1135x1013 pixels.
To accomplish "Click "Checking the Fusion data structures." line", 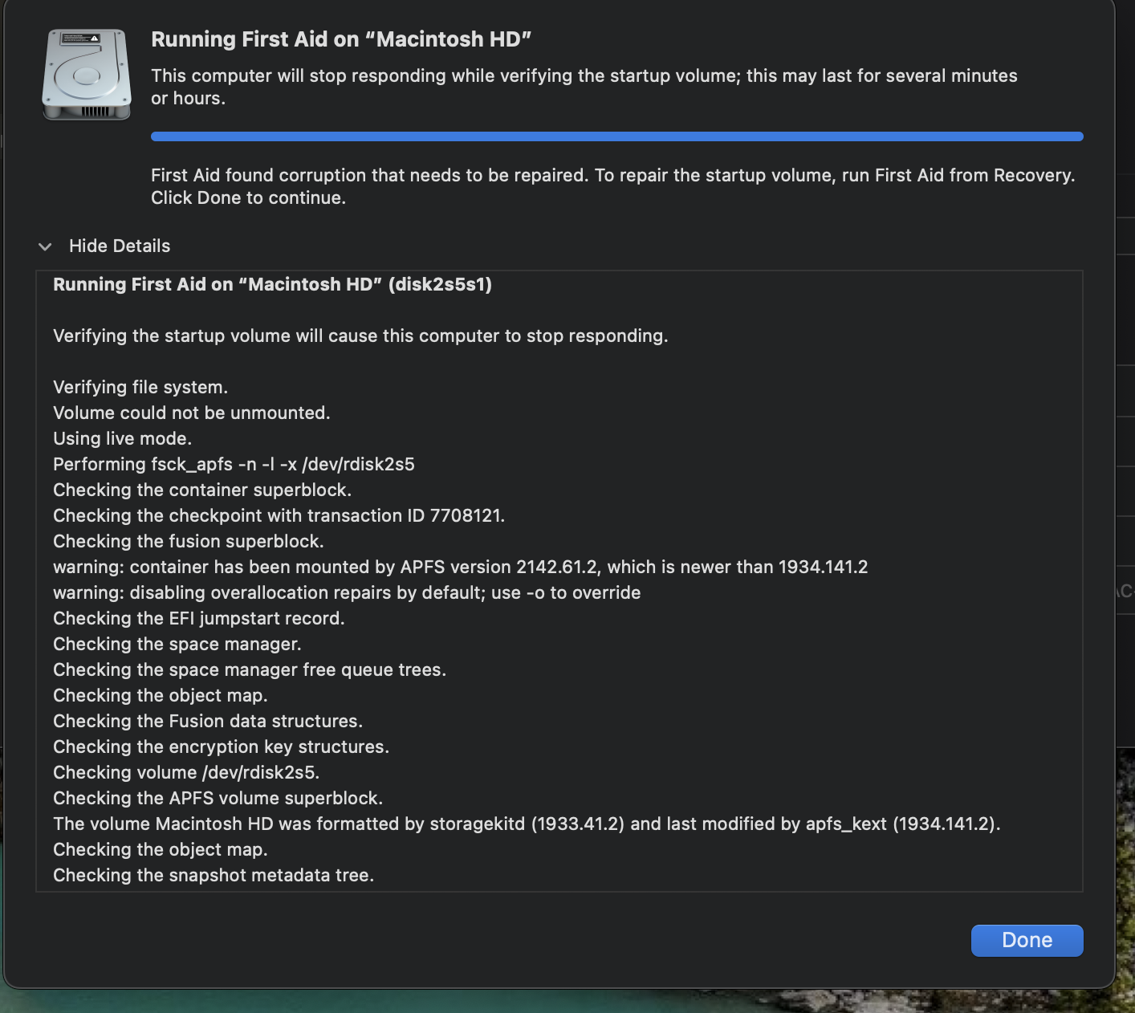I will (x=208, y=721).
